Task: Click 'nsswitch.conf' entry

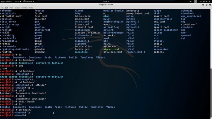Action: click(x=113, y=52)
